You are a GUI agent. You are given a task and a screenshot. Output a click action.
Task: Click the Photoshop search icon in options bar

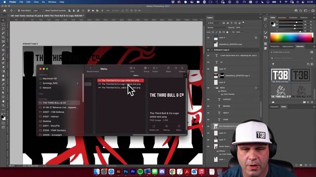(x=301, y=11)
